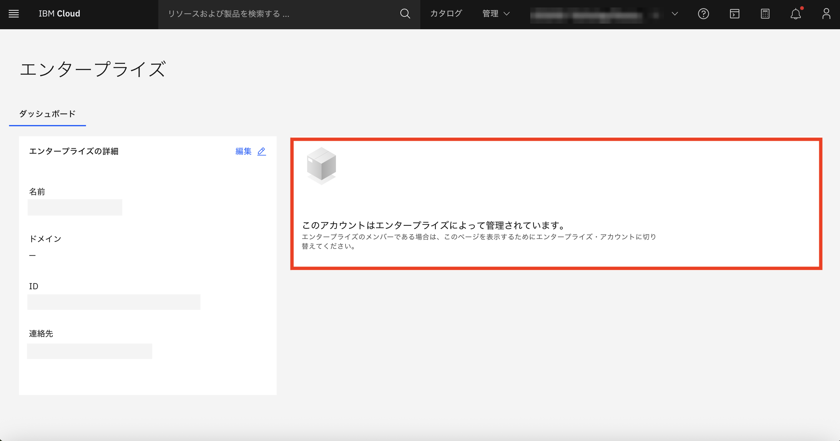This screenshot has width=840, height=441.
Task: Open the cost estimator calculator icon
Action: (765, 14)
